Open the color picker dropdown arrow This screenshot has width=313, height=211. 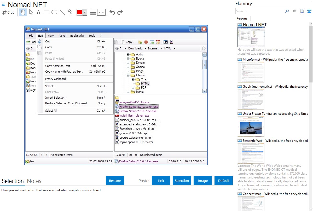85,12
